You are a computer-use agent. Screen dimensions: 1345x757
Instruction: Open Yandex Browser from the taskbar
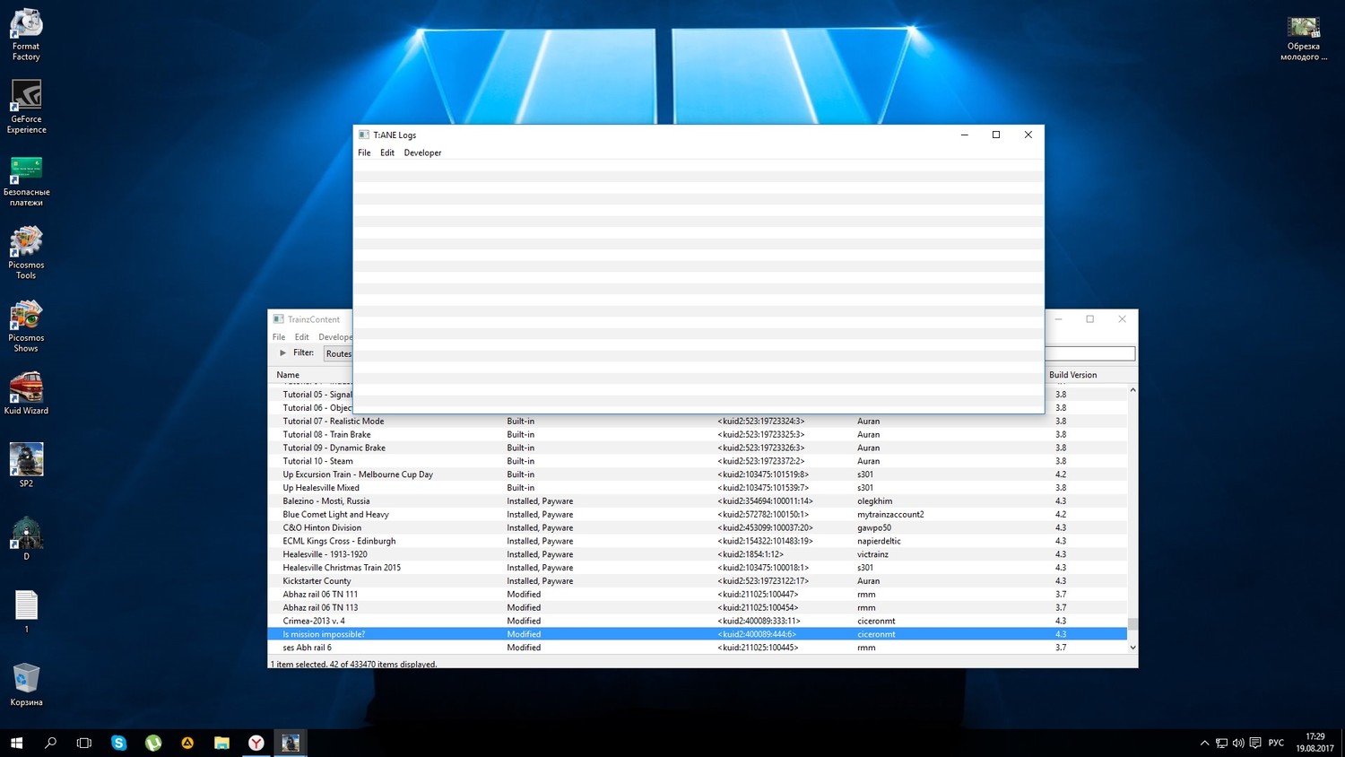pyautogui.click(x=256, y=743)
